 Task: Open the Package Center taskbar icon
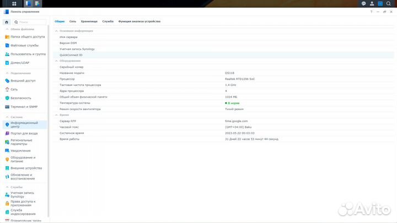pos(37,3)
